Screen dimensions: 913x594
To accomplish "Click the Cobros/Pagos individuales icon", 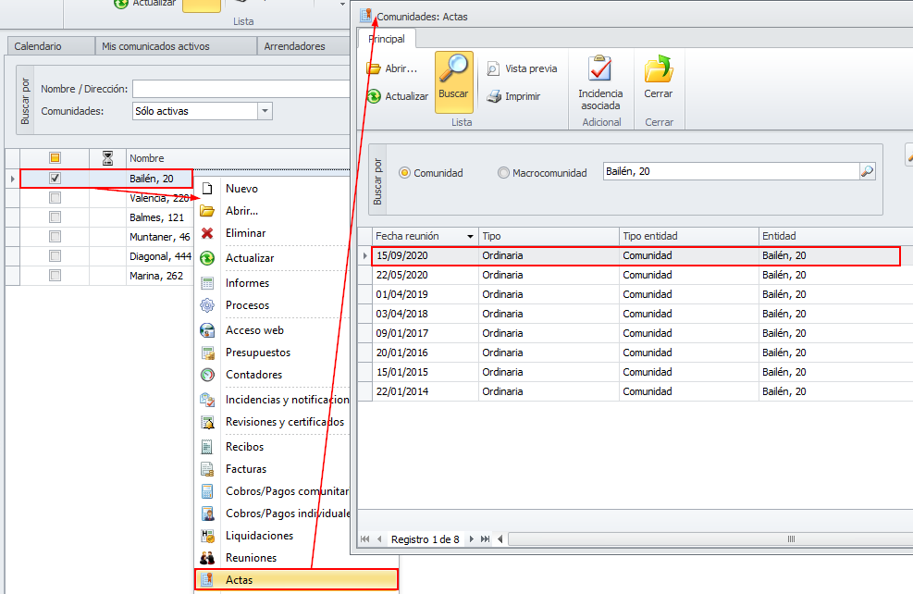I will pos(207,514).
